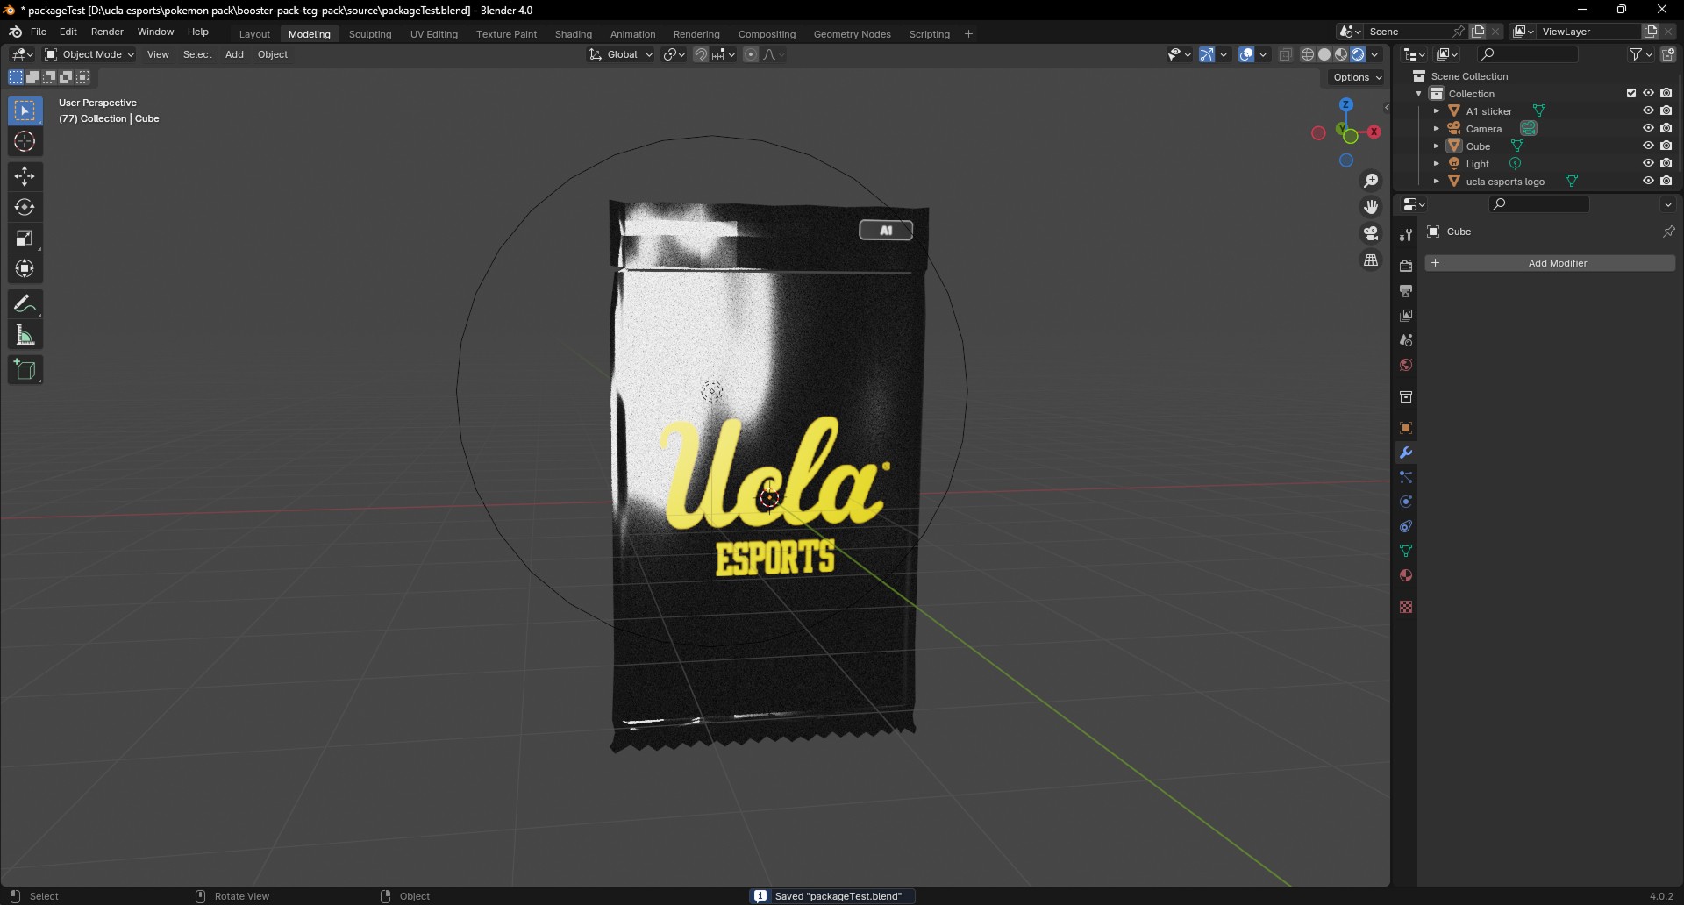Click the Add Modifier button

pos(1550,263)
